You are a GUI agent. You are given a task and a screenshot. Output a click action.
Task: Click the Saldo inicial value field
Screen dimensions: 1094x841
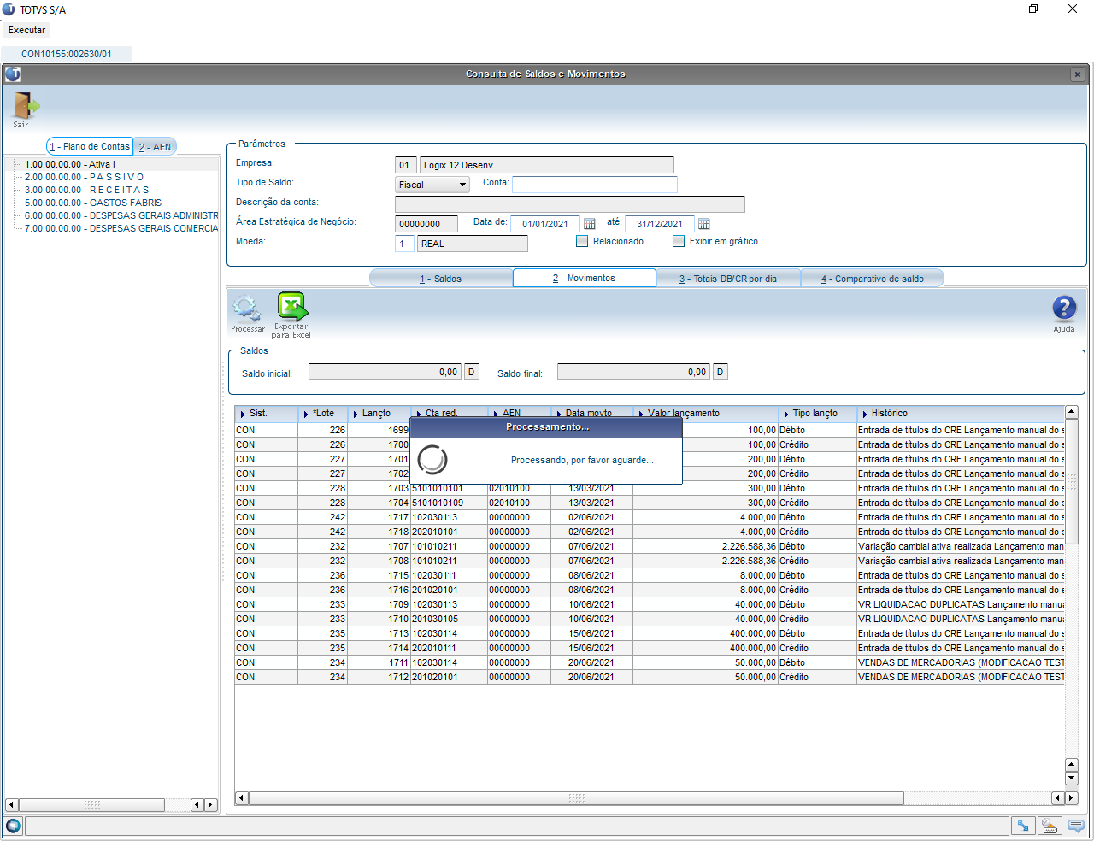(385, 372)
